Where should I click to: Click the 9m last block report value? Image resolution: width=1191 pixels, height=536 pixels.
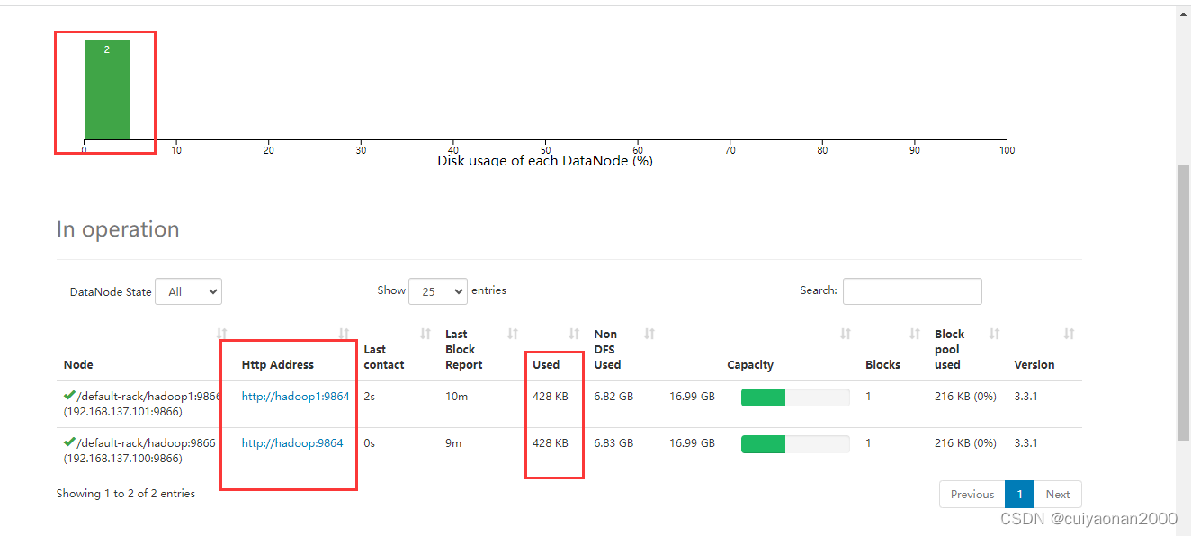[453, 443]
